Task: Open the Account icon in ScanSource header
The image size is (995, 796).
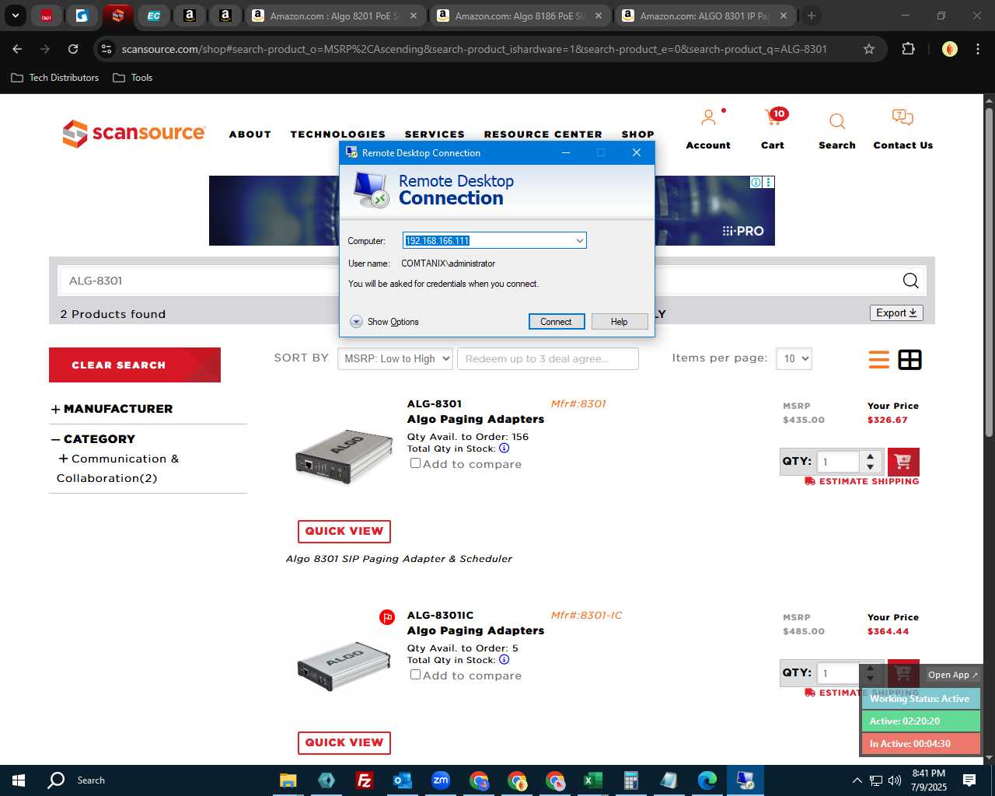Action: coord(708,118)
